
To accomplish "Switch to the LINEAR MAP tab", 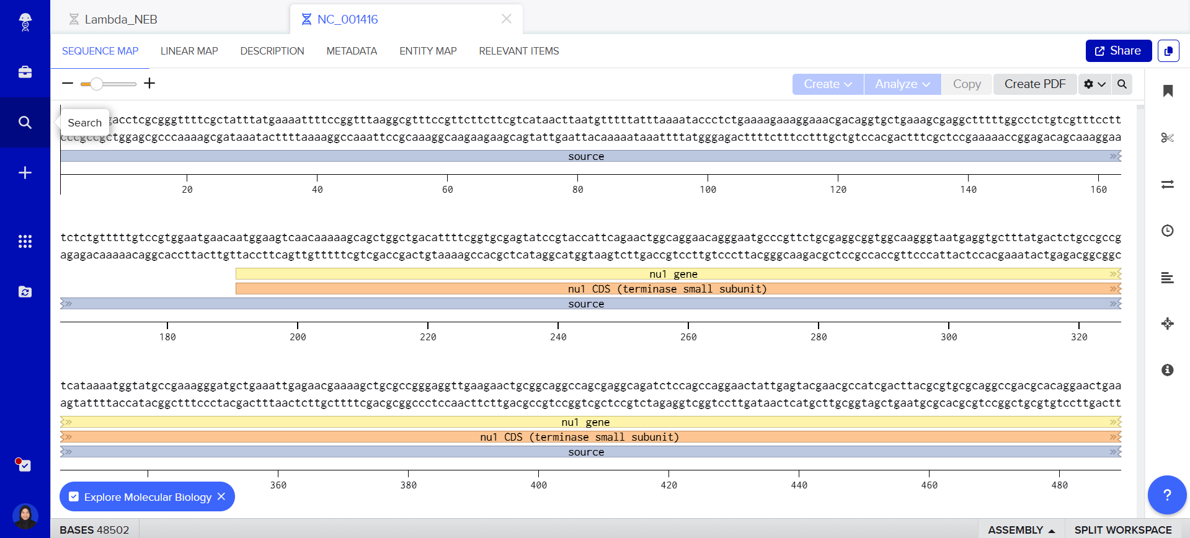I will click(189, 51).
